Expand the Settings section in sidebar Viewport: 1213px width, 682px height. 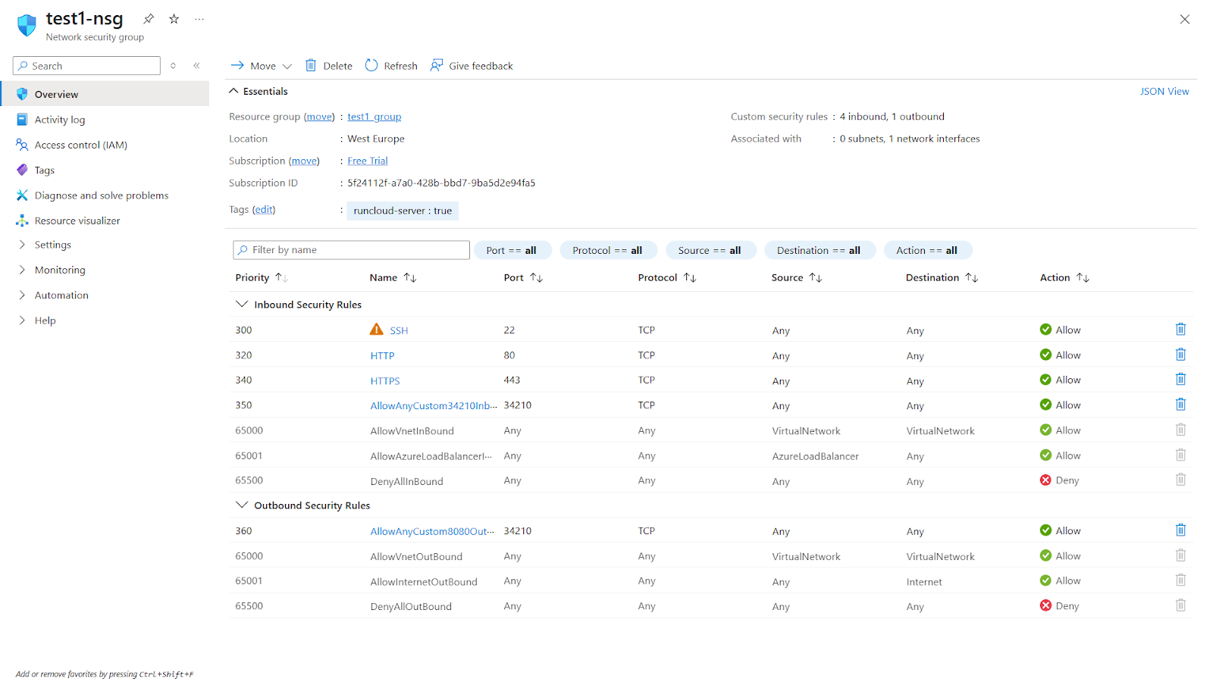pyautogui.click(x=52, y=245)
